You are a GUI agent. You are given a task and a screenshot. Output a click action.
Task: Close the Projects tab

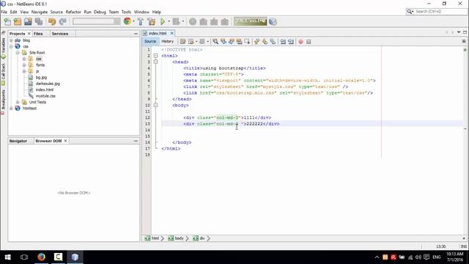[29, 34]
